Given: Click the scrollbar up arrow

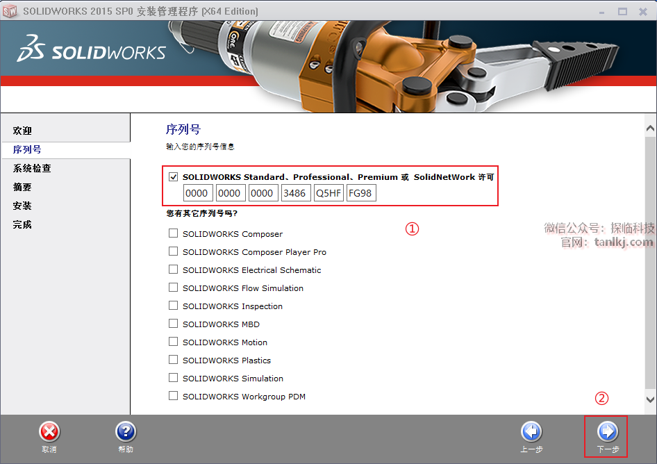Looking at the screenshot, I should point(650,129).
